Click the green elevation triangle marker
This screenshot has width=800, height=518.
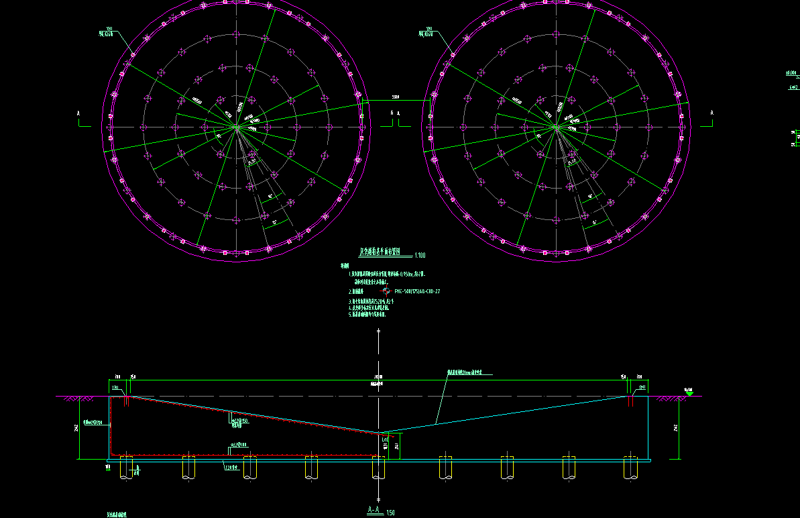click(689, 393)
